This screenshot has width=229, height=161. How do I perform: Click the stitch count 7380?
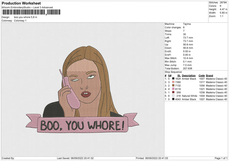(178, 82)
